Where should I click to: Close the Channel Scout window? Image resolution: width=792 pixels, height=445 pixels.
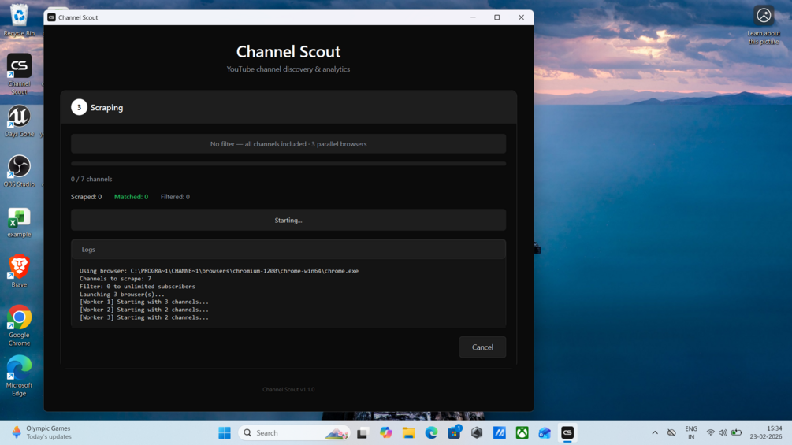point(521,17)
